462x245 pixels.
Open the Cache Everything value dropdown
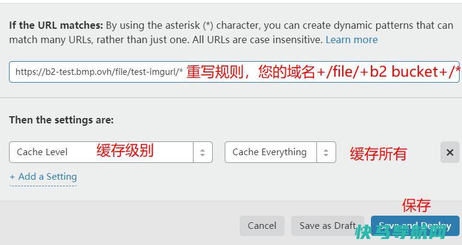[x=280, y=152]
